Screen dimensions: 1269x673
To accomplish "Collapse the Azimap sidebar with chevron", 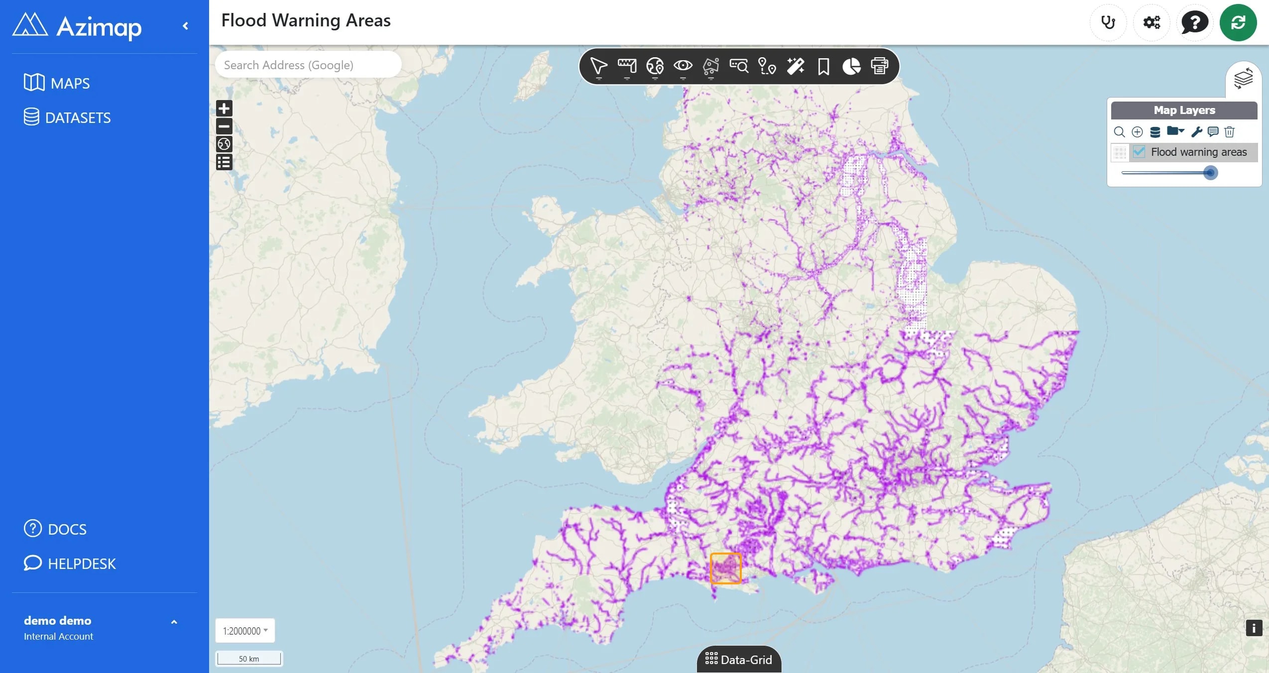I will (x=186, y=26).
